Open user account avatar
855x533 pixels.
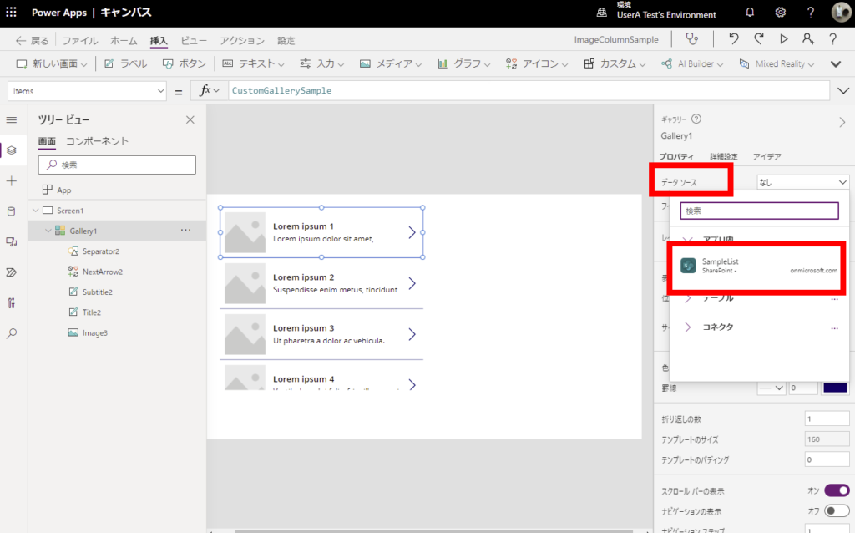coord(840,12)
